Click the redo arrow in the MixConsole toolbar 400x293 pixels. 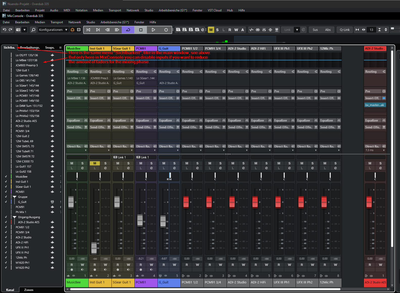click(x=10, y=30)
